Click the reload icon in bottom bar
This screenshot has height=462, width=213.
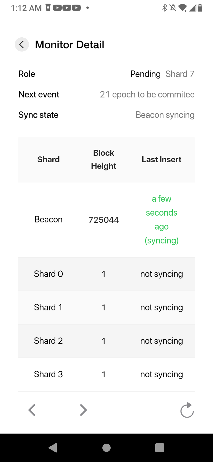click(x=187, y=410)
